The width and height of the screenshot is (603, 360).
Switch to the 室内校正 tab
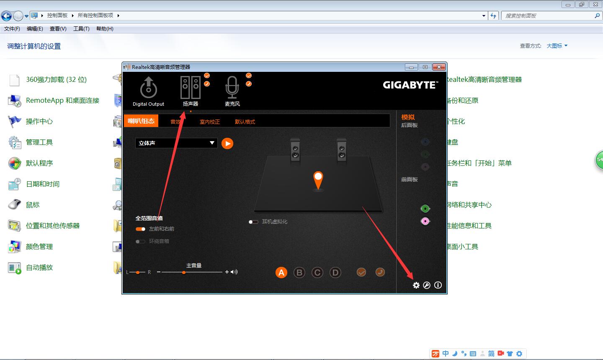(x=210, y=122)
